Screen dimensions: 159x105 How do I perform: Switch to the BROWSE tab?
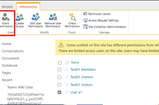(8, 7)
